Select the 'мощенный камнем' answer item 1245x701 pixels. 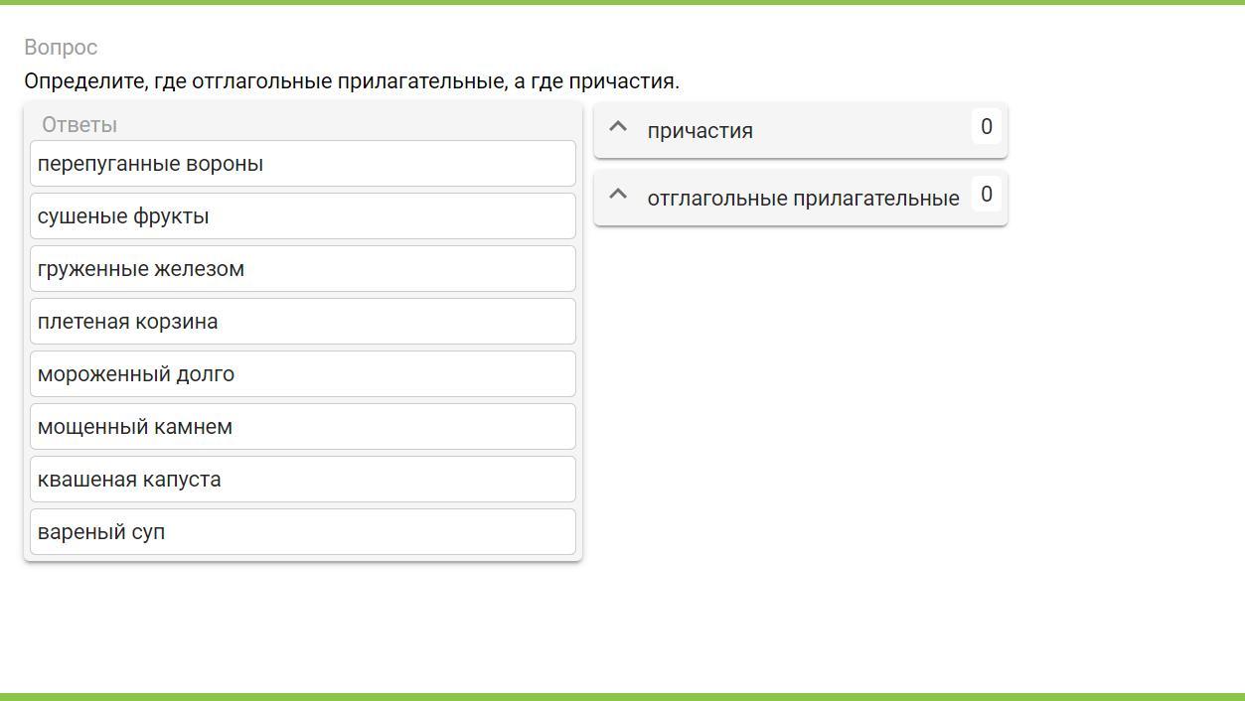click(x=303, y=427)
